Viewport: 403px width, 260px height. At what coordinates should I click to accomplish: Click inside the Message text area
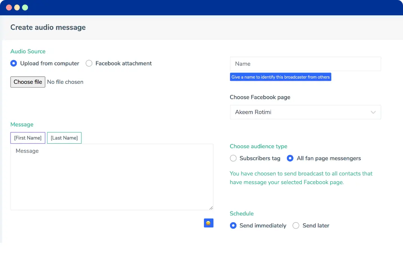coord(112,177)
